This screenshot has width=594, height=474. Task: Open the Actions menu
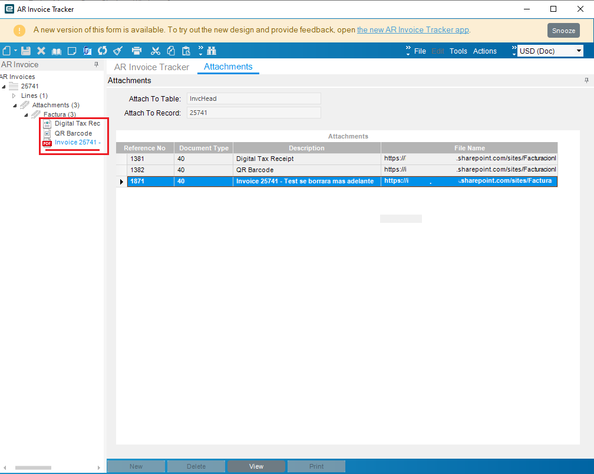tap(484, 51)
